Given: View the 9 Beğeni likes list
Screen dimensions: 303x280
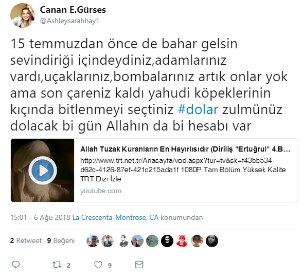Looking at the screenshot, I should click(61, 240).
